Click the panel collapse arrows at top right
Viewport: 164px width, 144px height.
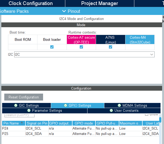pyautogui.click(x=163, y=19)
